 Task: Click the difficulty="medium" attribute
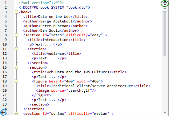89,114
